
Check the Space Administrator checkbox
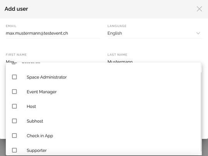pyautogui.click(x=14, y=77)
